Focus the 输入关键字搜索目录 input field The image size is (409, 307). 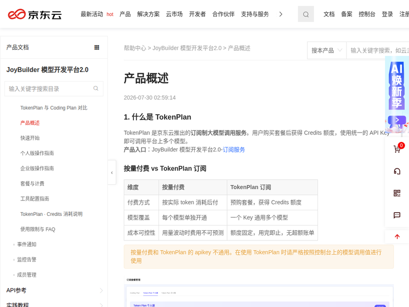54,89
